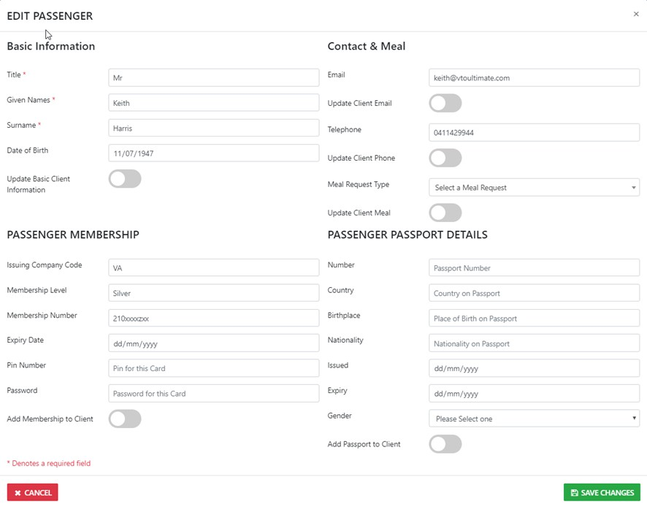The height and width of the screenshot is (507, 647).
Task: Focus the passport Expiry date field
Action: [x=534, y=394]
